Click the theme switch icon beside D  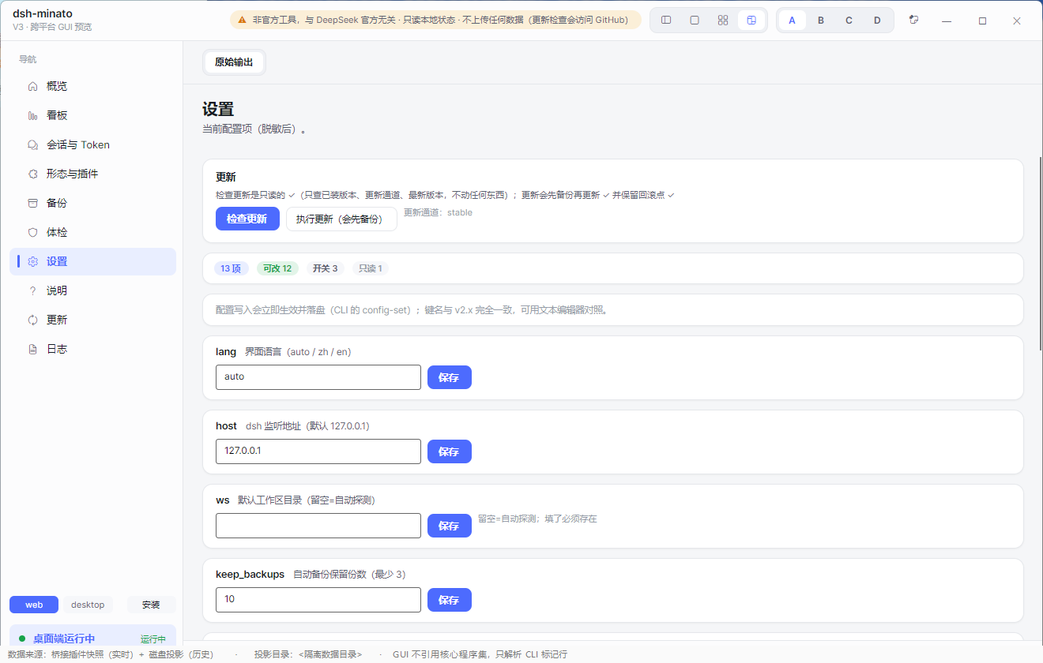(x=914, y=20)
